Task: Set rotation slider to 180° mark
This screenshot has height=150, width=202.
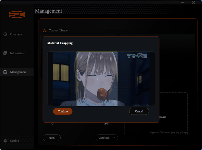Action: (x=106, y=124)
